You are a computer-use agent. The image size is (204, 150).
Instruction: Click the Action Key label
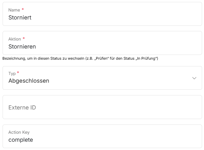[19, 132]
